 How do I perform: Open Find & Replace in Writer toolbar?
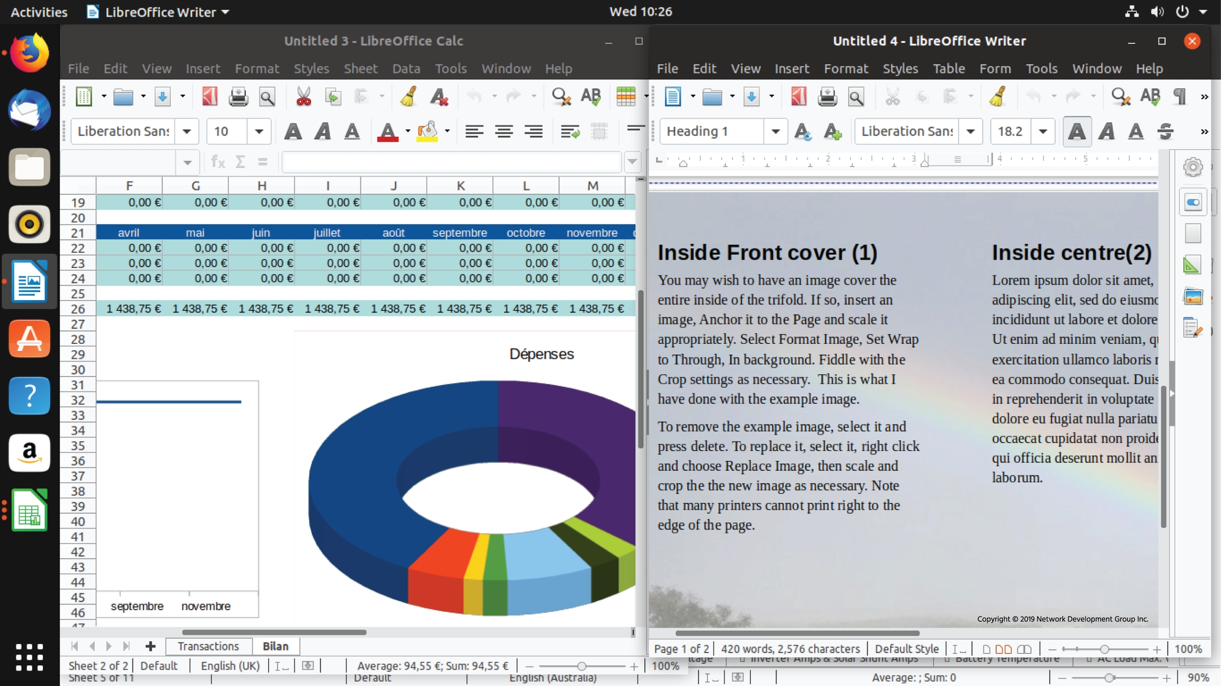coord(1120,97)
